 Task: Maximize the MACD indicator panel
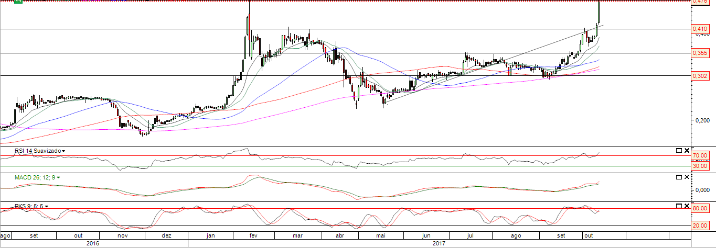[679, 177]
